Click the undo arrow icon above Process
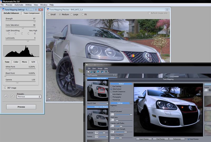The height and width of the screenshot is (142, 211). point(6,96)
